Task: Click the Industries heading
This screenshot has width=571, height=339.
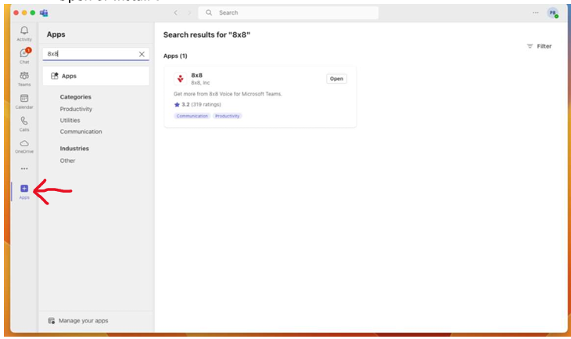Action: 74,148
